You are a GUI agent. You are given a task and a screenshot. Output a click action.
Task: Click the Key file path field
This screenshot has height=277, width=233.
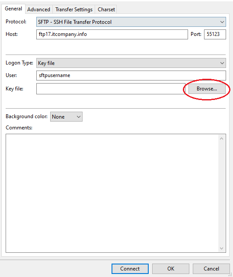pos(111,89)
